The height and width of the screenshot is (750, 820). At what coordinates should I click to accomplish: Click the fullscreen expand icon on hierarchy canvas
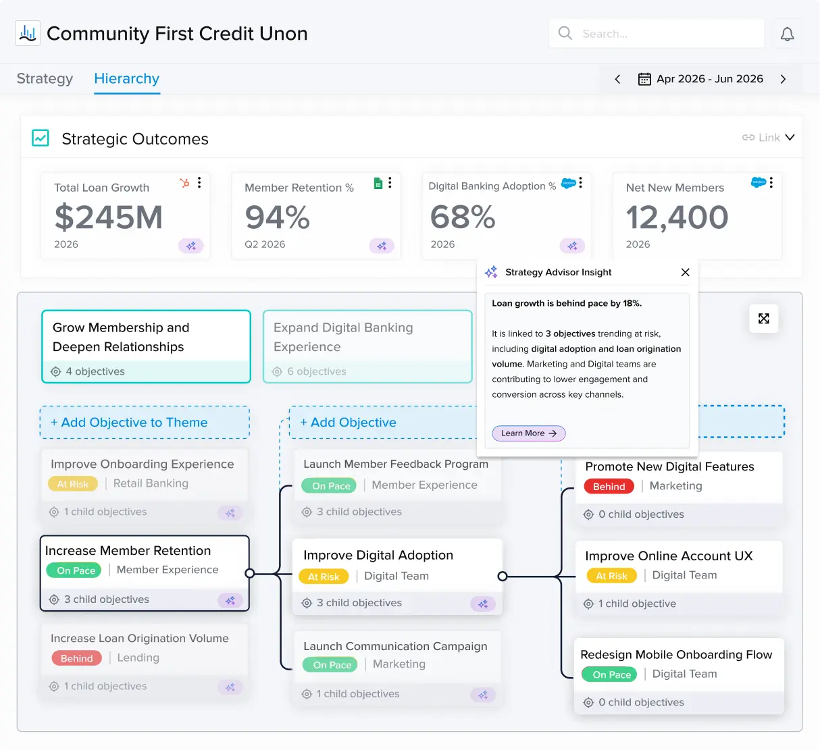pyautogui.click(x=764, y=319)
